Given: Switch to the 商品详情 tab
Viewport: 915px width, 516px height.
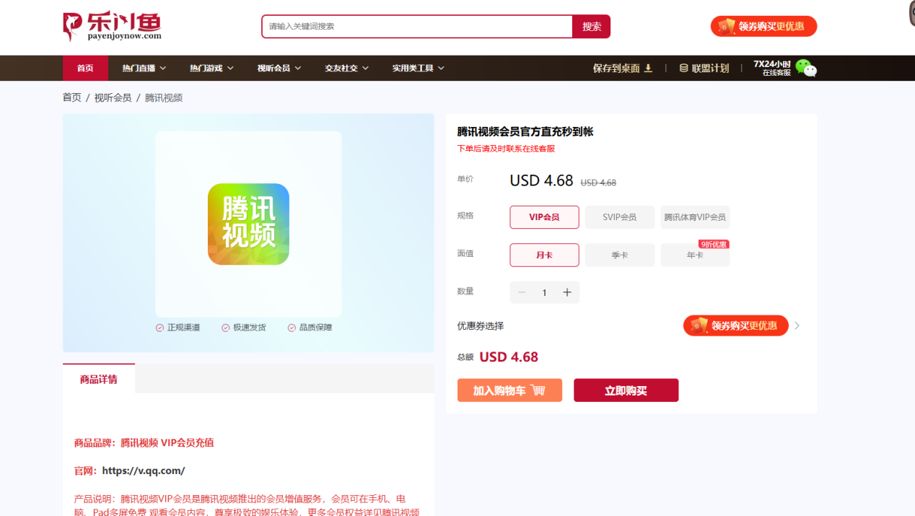Looking at the screenshot, I should click(99, 379).
